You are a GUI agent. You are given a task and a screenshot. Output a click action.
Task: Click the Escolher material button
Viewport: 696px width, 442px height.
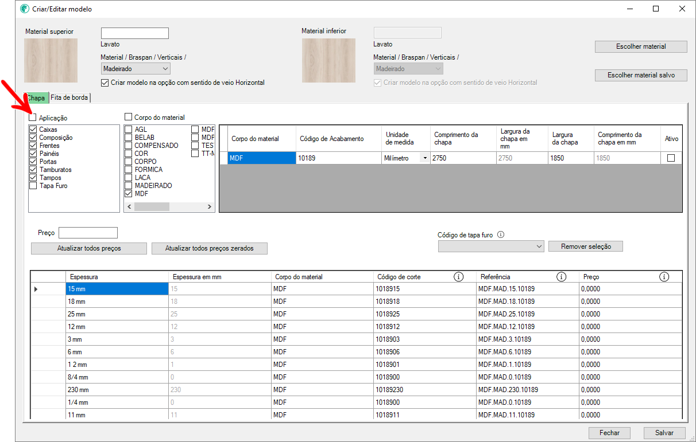click(x=640, y=46)
